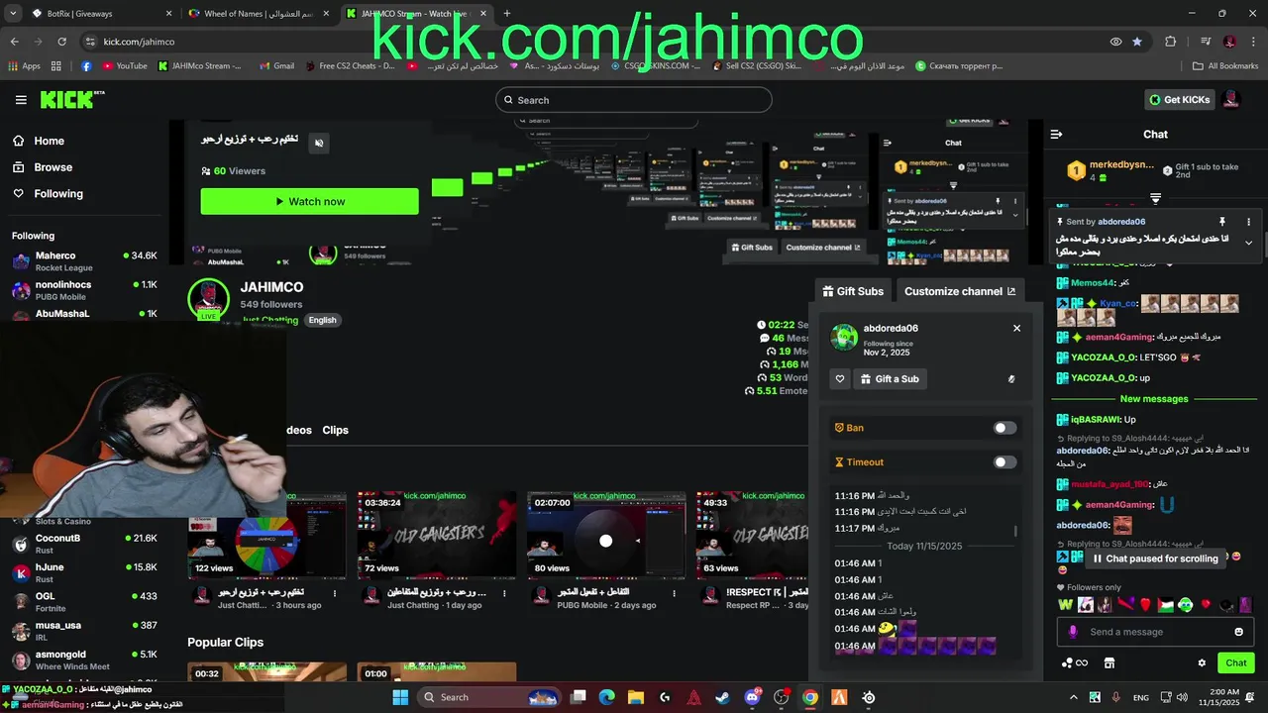This screenshot has height=713, width=1268.
Task: Open Chrome from the taskbar
Action: [x=810, y=697]
